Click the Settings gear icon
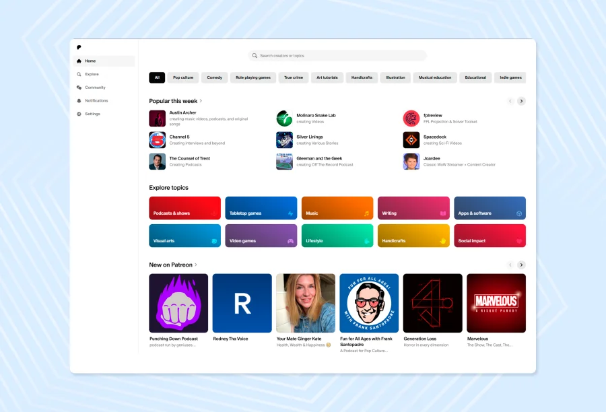This screenshot has width=606, height=412. pyautogui.click(x=79, y=114)
